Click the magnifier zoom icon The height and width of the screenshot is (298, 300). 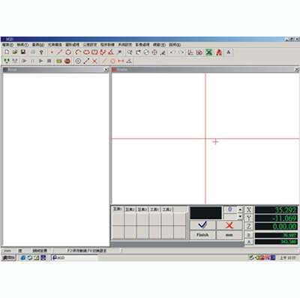(x=129, y=53)
